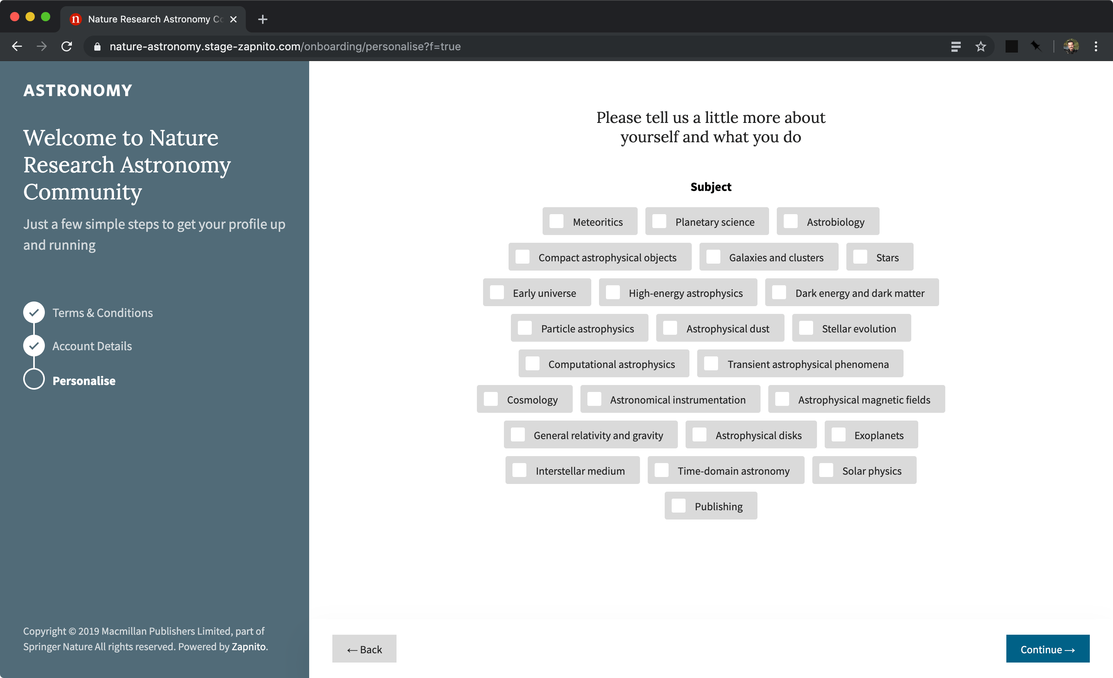Open Chrome three-dot menu
This screenshot has width=1113, height=678.
(1096, 46)
